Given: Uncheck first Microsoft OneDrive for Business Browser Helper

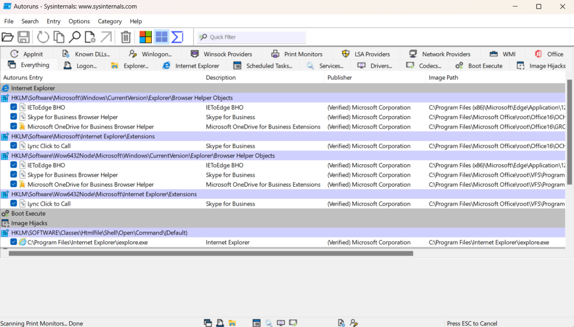Looking at the screenshot, I should point(14,126).
